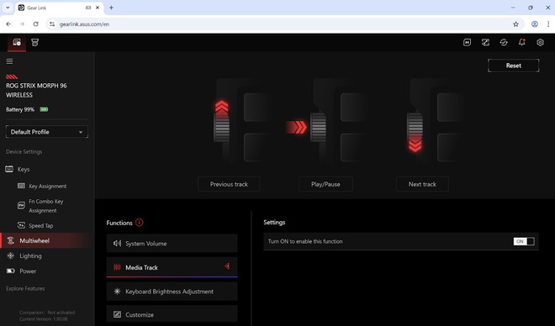Select Keyboard Brightness Adjustment function
This screenshot has width=555, height=326.
(x=172, y=292)
